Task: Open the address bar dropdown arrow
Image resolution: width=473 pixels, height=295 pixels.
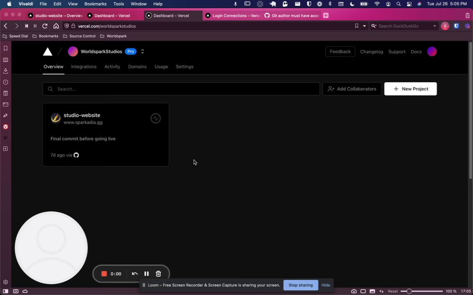Action: 364,26
